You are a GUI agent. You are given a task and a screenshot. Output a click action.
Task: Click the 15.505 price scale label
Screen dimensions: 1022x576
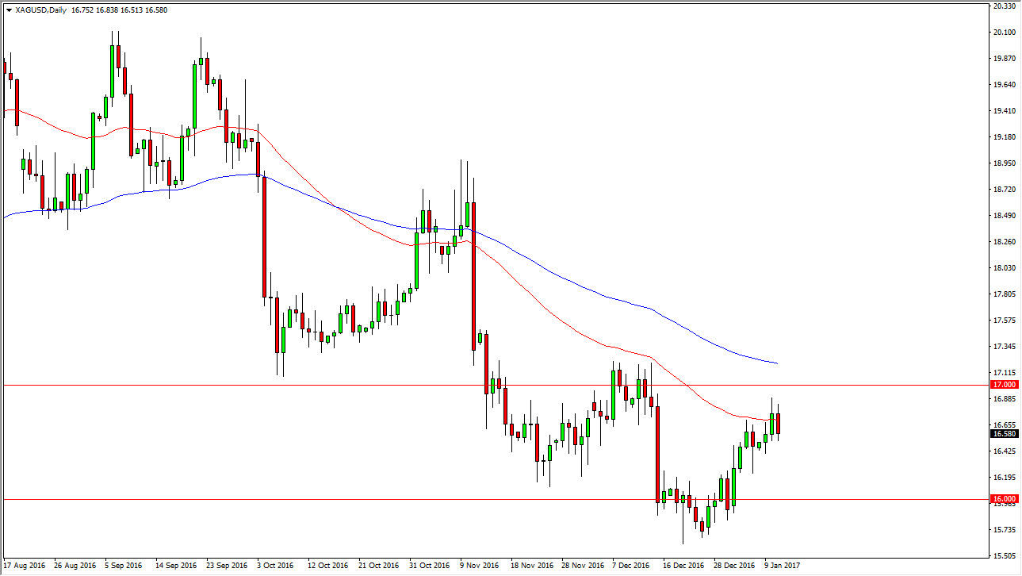click(x=1003, y=555)
